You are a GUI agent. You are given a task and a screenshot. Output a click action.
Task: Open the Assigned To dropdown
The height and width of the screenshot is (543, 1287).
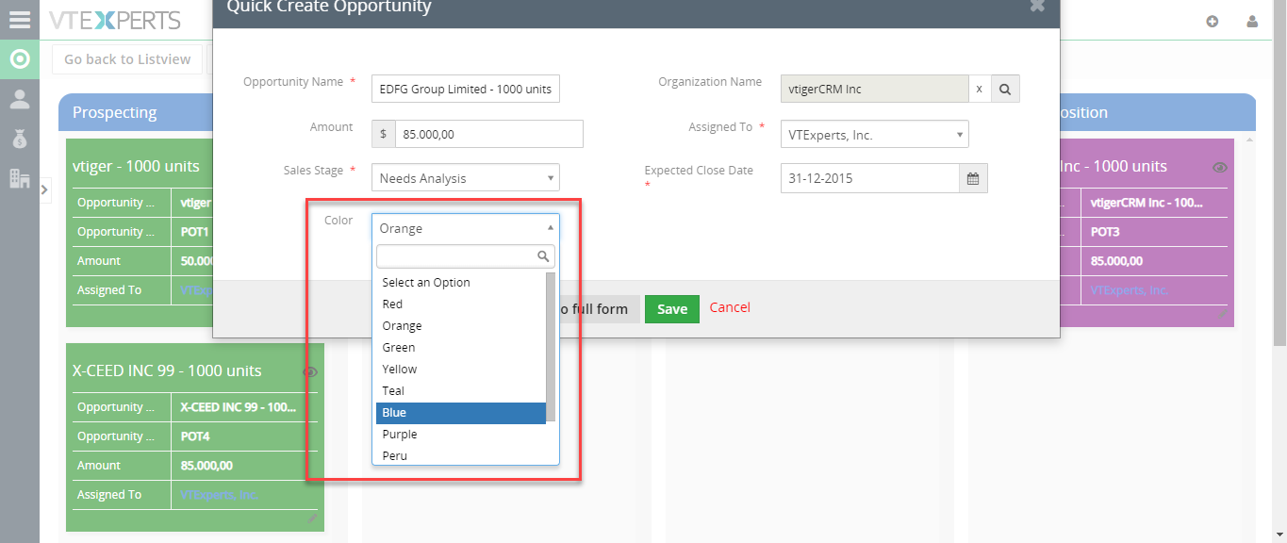click(875, 135)
